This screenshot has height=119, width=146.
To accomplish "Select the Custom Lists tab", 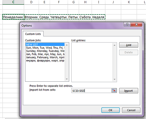I will pos(33,34).
